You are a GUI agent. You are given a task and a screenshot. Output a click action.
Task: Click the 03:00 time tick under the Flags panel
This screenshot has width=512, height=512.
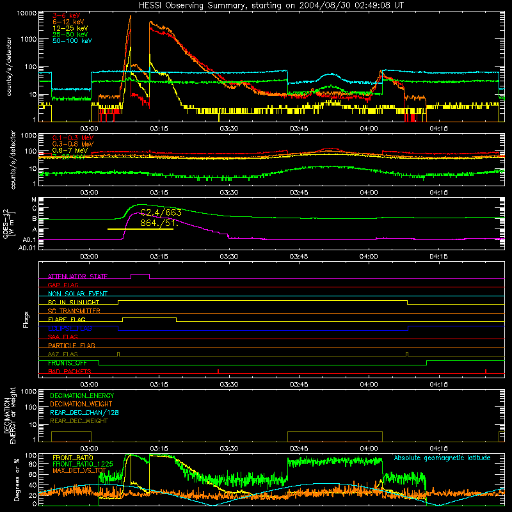pyautogui.click(x=89, y=385)
